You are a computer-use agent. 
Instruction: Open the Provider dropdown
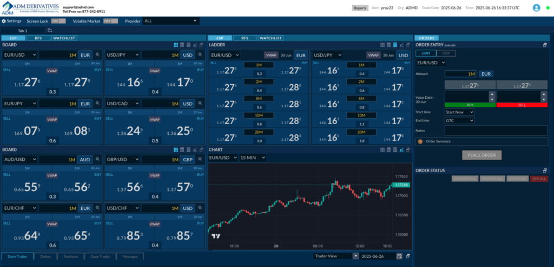click(x=171, y=21)
